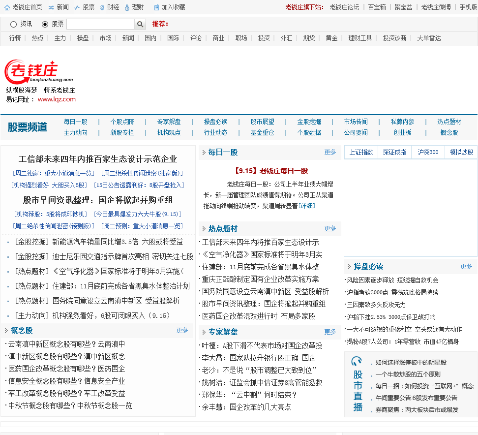Click the bookmark icon beside 加入收藏
Image resolution: width=478 pixels, height=435 pixels.
tap(156, 7)
